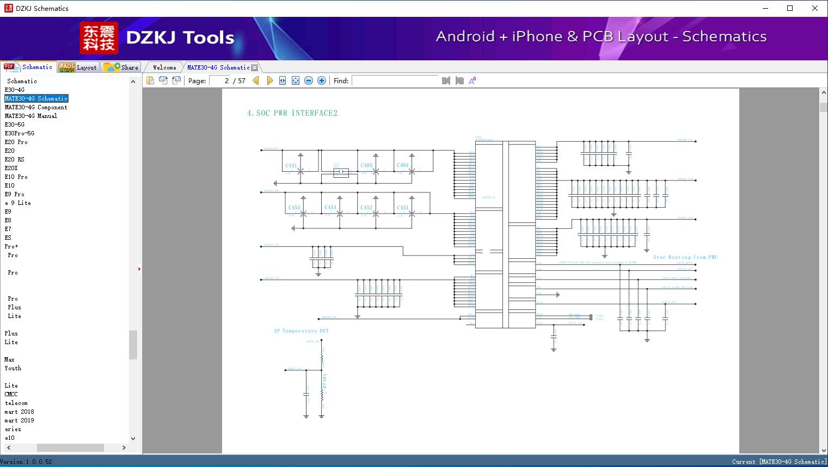Select mart 2018 in the tree
The width and height of the screenshot is (828, 467).
click(x=20, y=412)
